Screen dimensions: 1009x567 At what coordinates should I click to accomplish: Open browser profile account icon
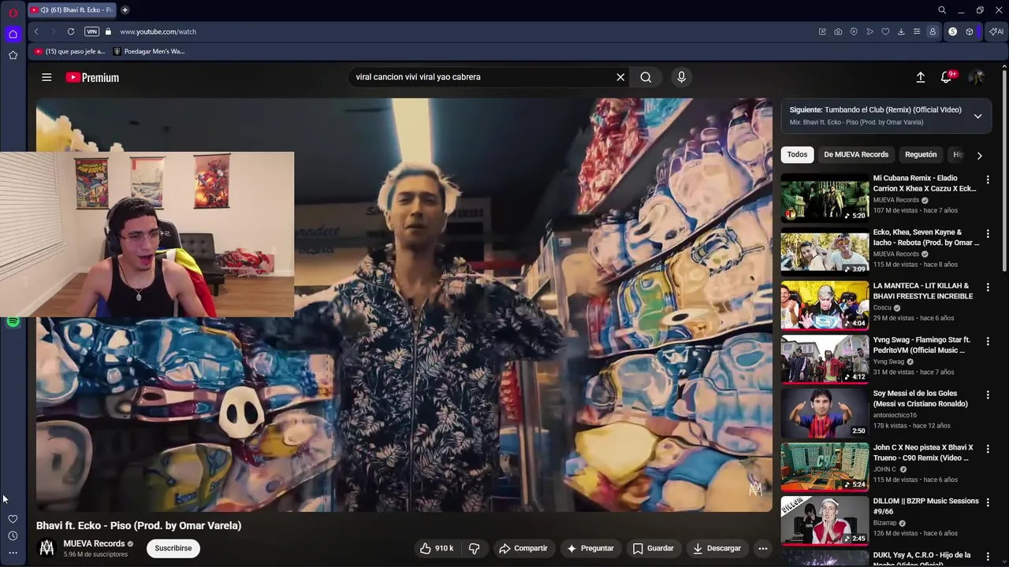tap(933, 31)
